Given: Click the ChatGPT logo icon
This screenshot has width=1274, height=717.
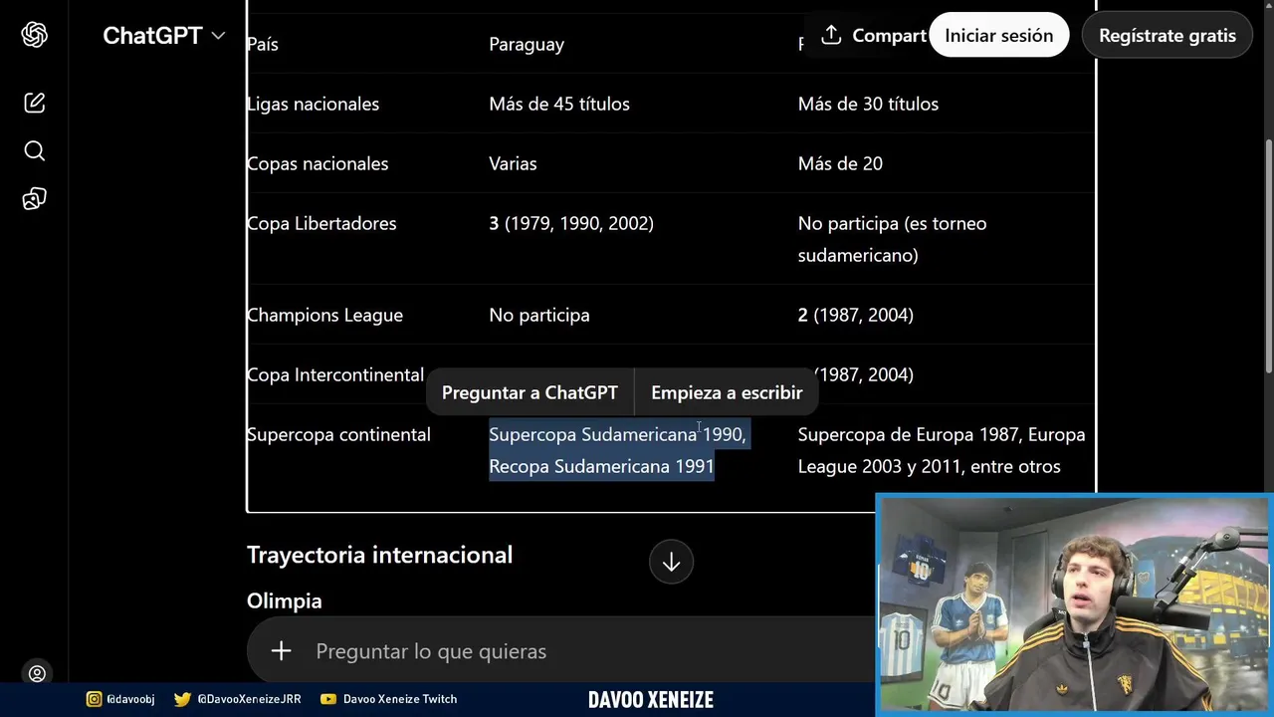Looking at the screenshot, I should (x=35, y=35).
